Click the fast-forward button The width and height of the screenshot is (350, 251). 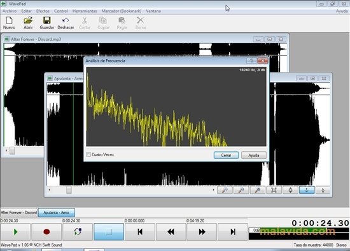click(x=202, y=232)
